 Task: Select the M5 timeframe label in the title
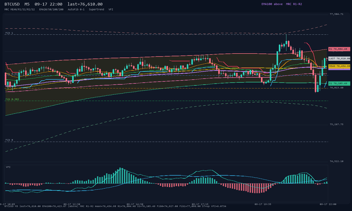tap(27, 4)
